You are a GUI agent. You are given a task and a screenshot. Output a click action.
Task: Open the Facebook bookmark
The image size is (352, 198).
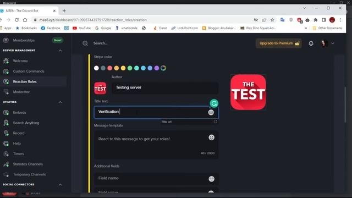click(51, 28)
